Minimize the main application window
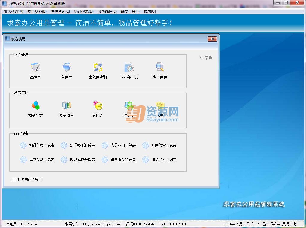306x228 pixels. tap(278, 3)
